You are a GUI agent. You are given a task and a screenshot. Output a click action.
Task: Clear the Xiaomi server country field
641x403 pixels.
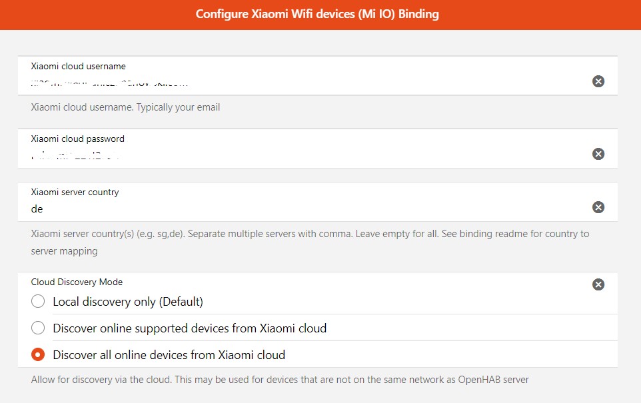pos(598,207)
